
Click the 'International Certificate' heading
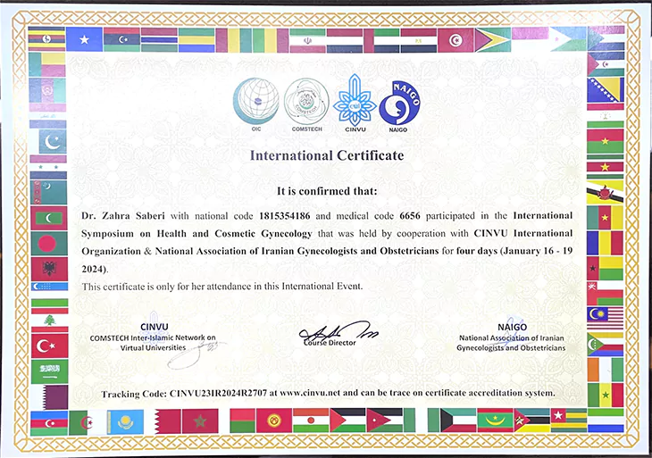coord(327,155)
